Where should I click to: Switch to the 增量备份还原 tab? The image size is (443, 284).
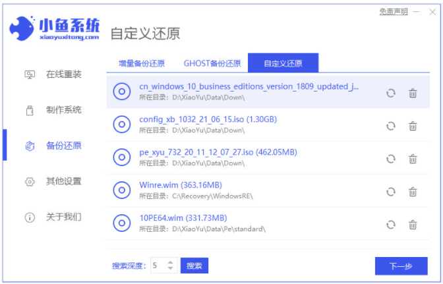(141, 63)
